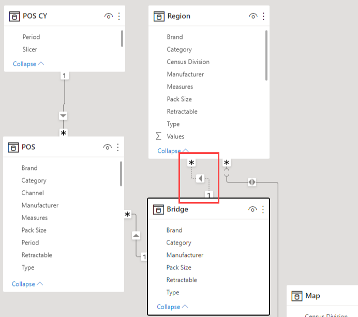Select the Type field in Region

point(173,124)
